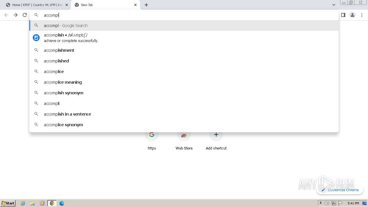Click the 5:41 PM clock

[x=353, y=203]
